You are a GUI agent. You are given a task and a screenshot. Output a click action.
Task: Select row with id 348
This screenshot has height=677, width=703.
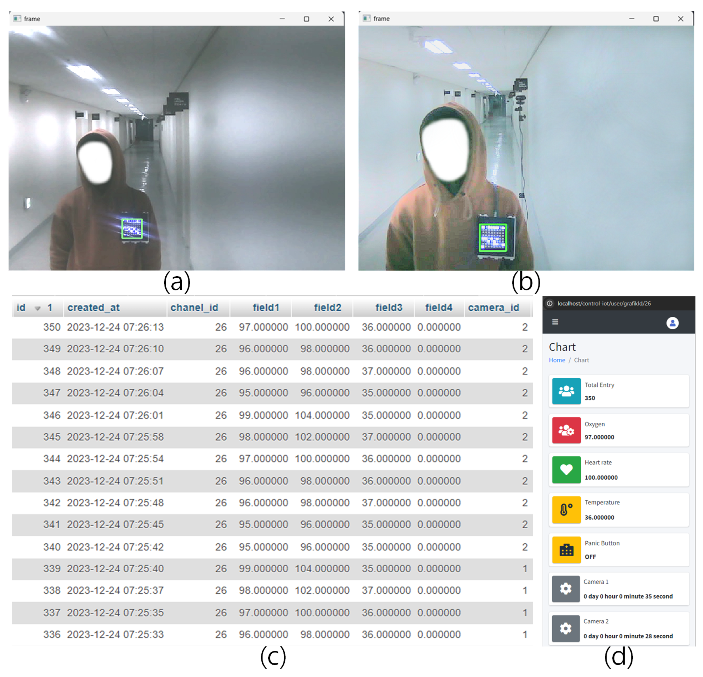(272, 371)
